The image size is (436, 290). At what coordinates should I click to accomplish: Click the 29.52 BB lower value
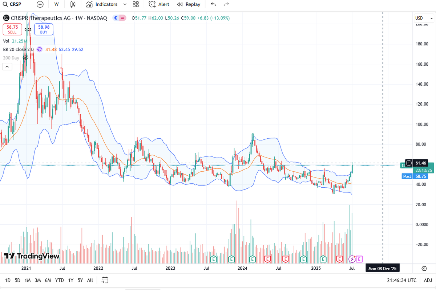coord(78,49)
